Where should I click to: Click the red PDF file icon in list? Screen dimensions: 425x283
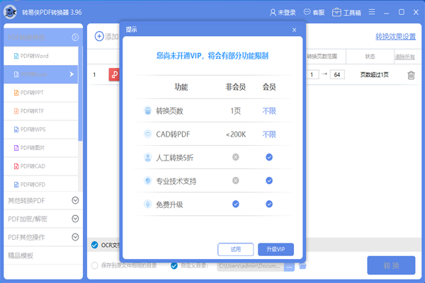pyautogui.click(x=113, y=74)
